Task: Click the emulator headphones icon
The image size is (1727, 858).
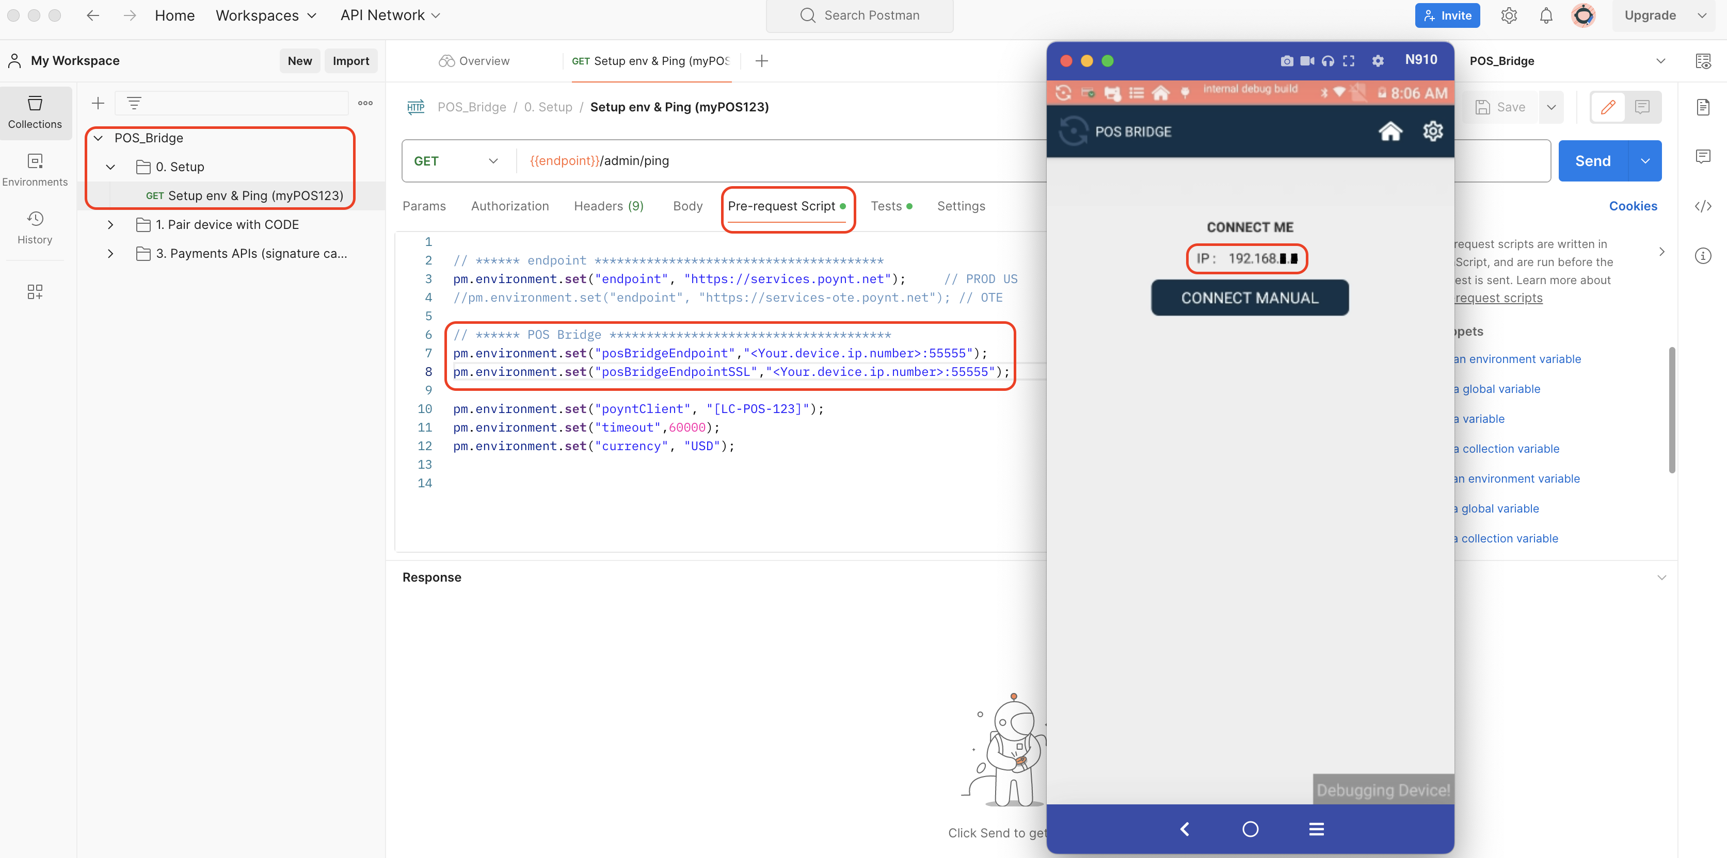Action: (x=1328, y=61)
